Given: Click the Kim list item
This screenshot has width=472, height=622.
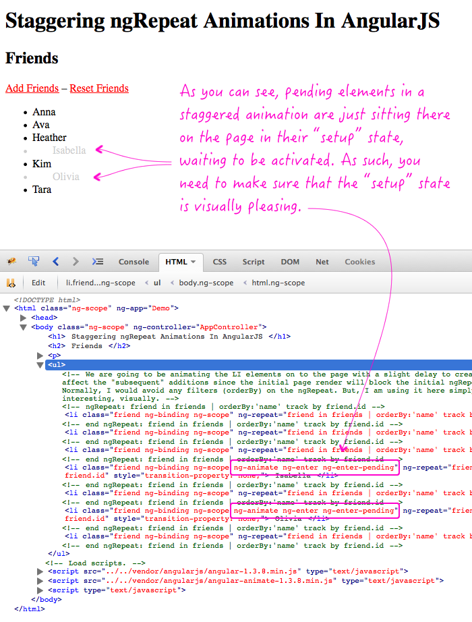Looking at the screenshot, I should coord(42,163).
